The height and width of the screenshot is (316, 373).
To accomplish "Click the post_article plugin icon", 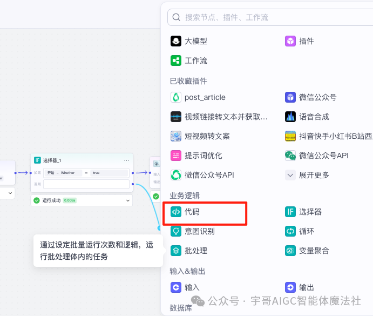I will coord(176,97).
